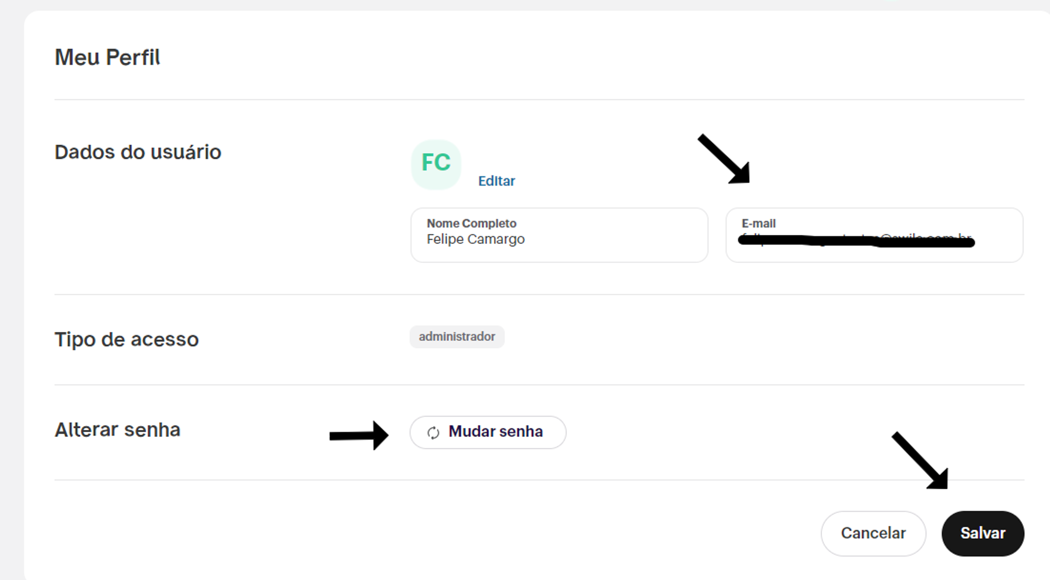The width and height of the screenshot is (1050, 580).
Task: Click the black arrow pointing at E-mail field
Action: coord(724,159)
